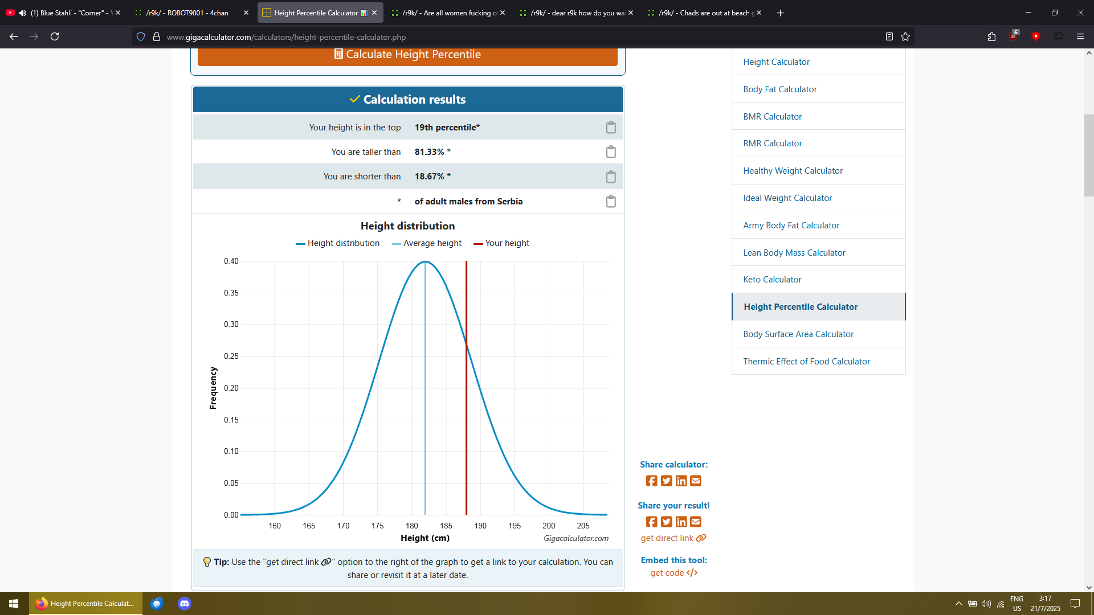Open the Height Calculator link

click(x=776, y=62)
